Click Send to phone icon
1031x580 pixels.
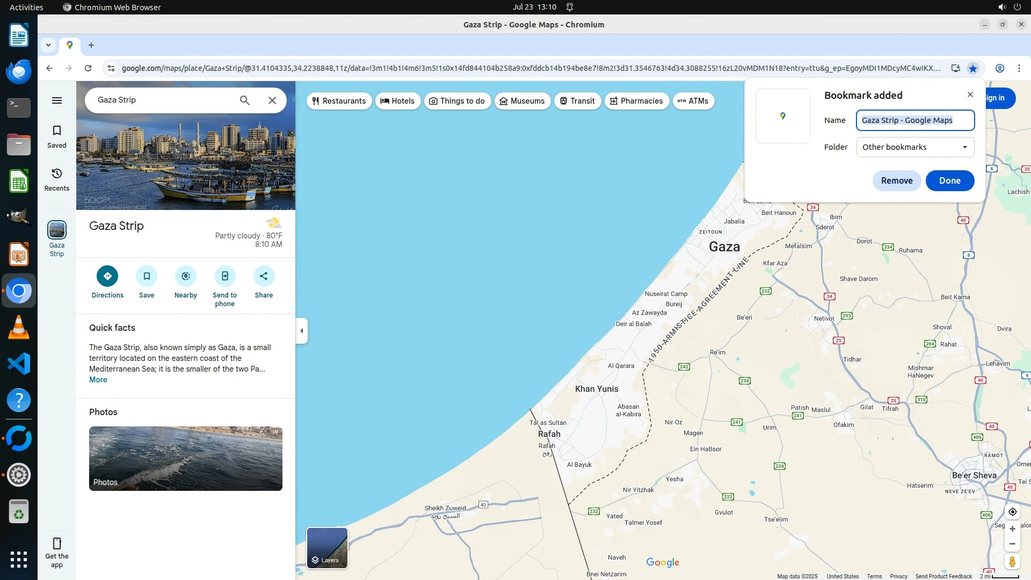pyautogui.click(x=224, y=276)
